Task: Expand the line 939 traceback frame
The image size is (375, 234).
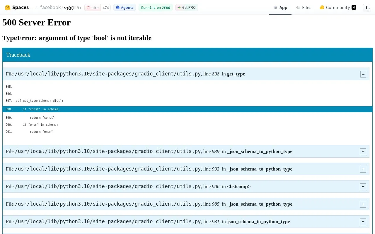Action: click(x=363, y=152)
